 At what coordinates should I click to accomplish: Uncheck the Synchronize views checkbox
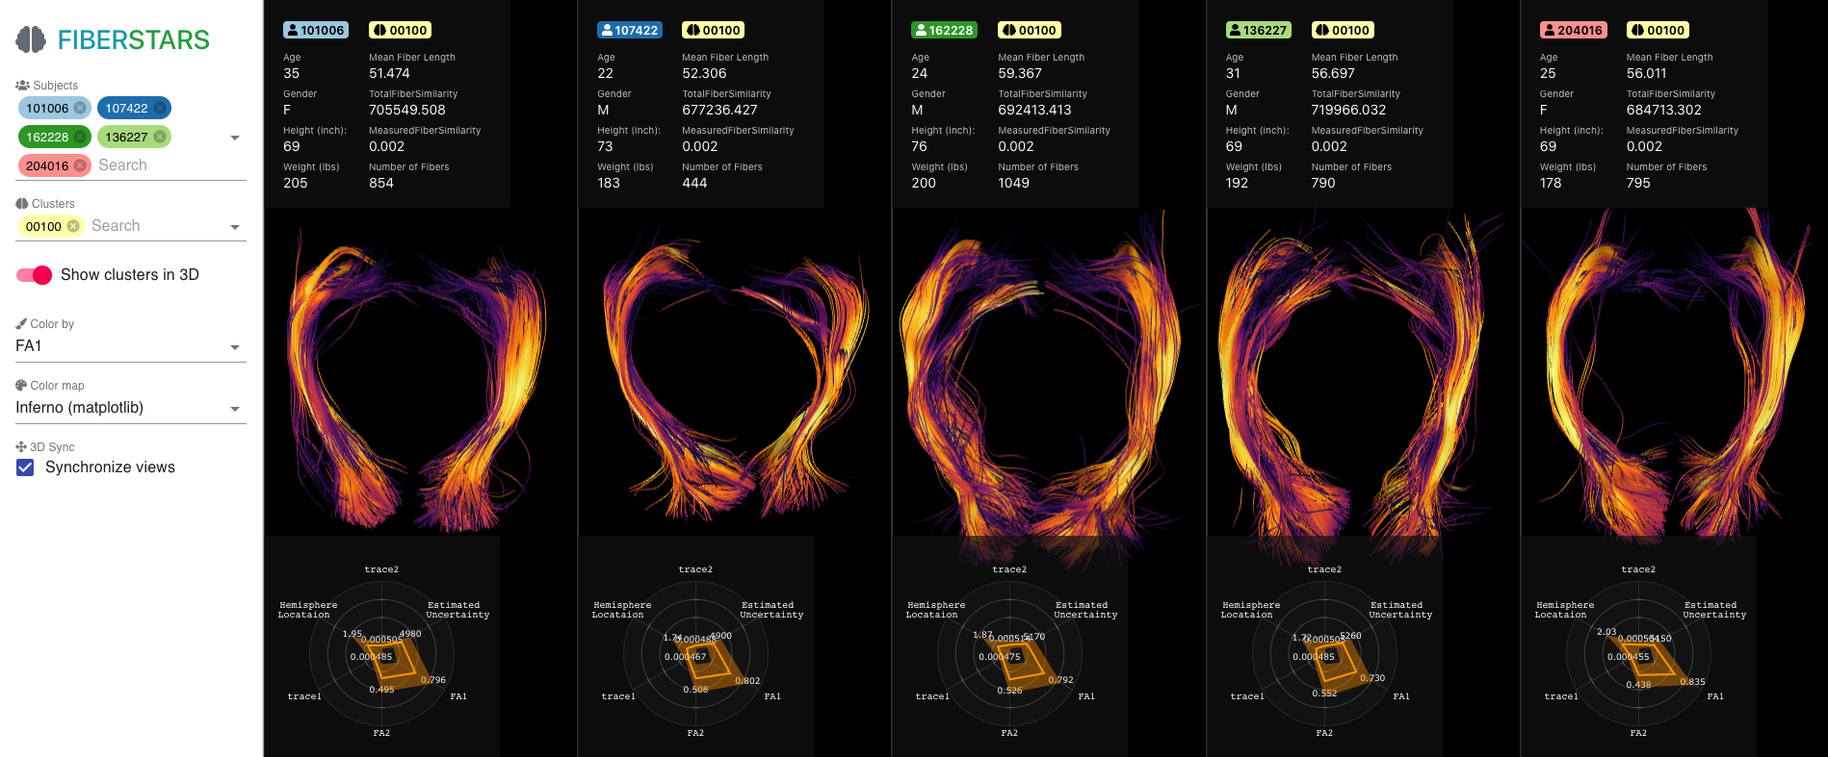[25, 467]
